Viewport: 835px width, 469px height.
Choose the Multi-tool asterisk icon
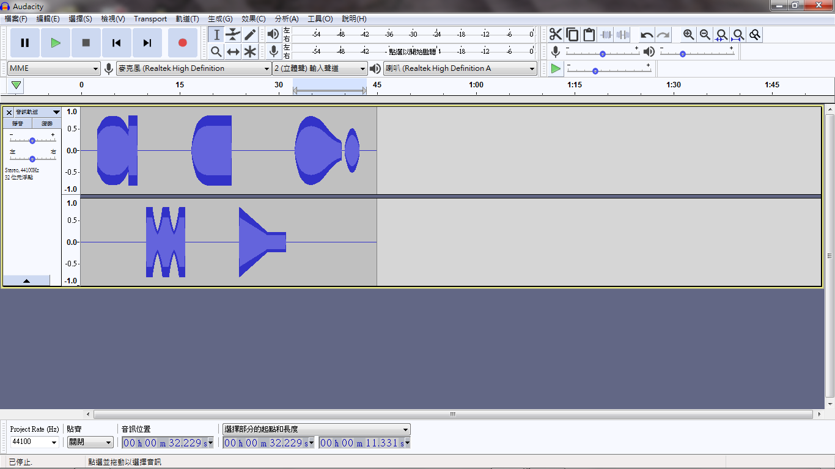250,52
